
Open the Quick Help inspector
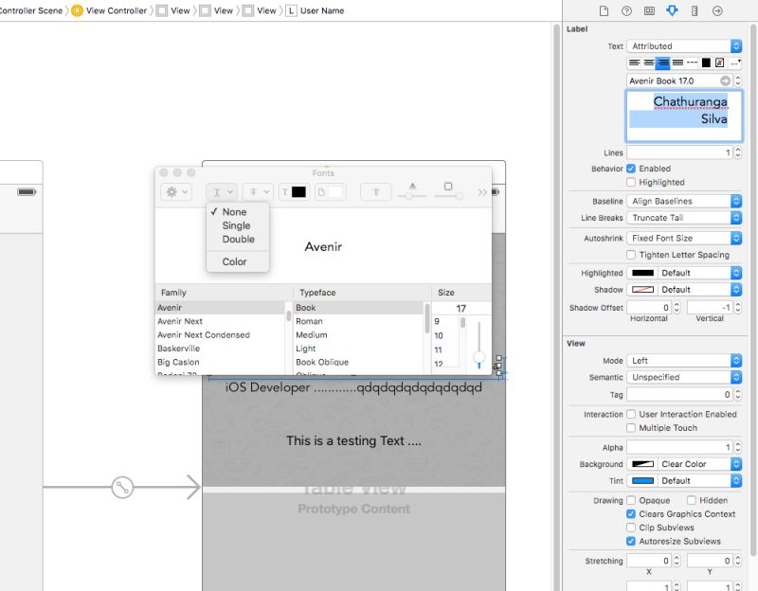pyautogui.click(x=626, y=10)
